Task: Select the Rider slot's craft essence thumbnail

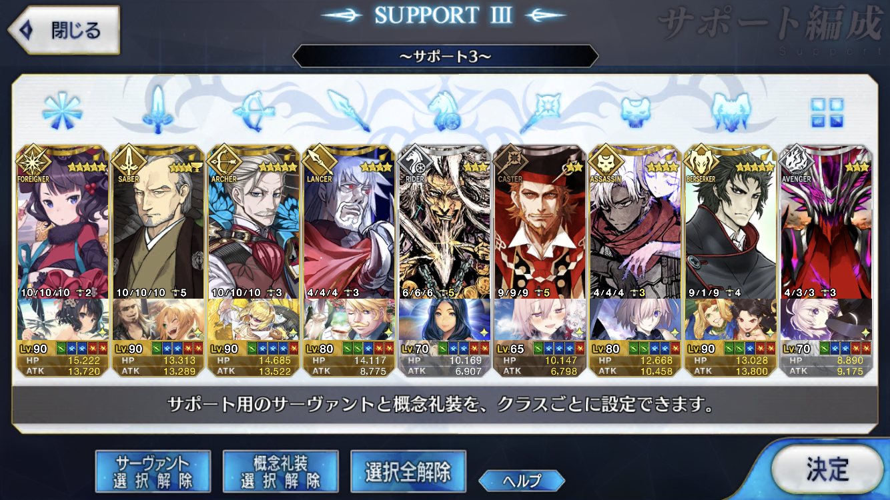Action: [444, 319]
